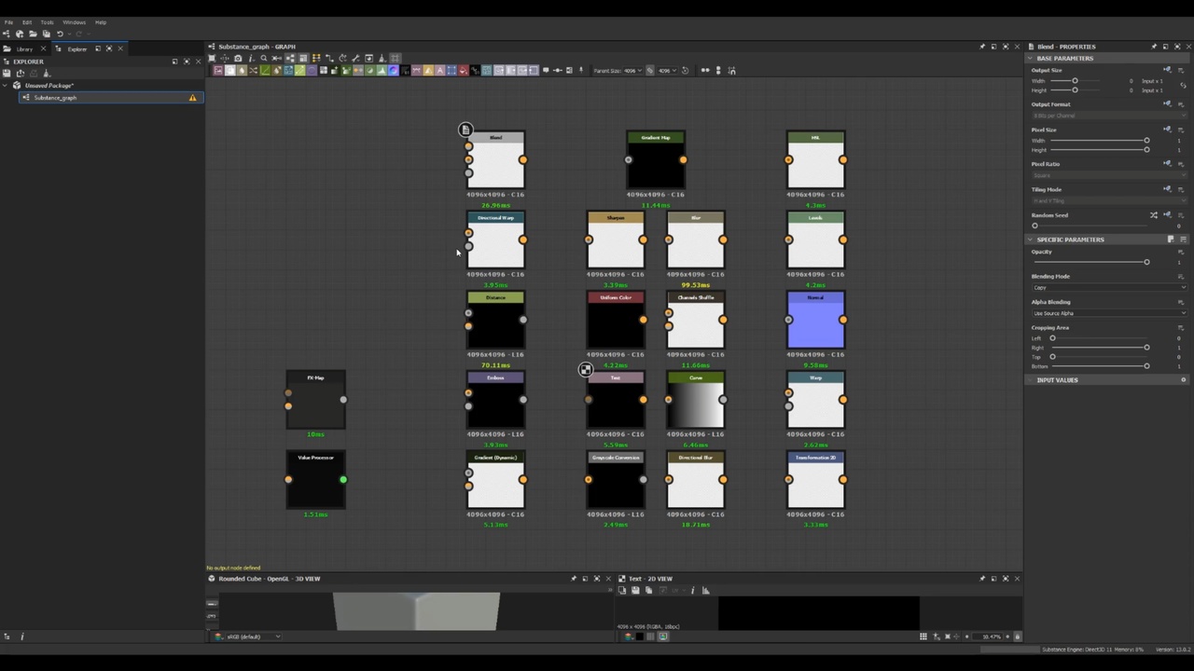
Task: Open the Tools menu
Action: coord(47,22)
